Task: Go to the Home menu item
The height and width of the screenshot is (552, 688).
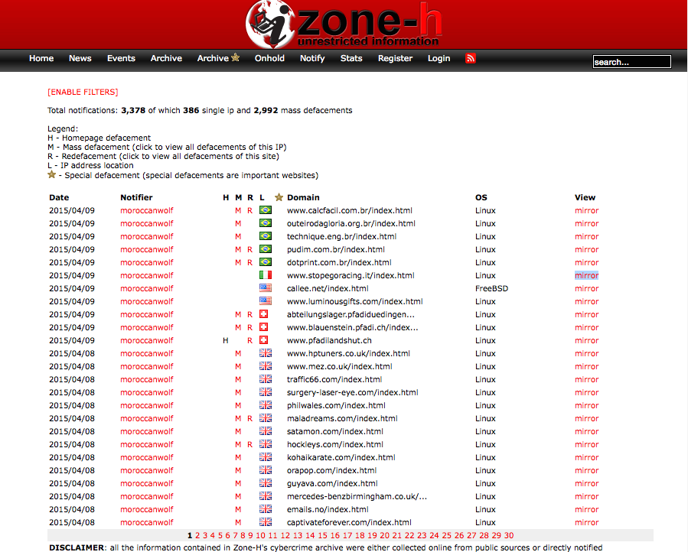Action: (x=41, y=58)
